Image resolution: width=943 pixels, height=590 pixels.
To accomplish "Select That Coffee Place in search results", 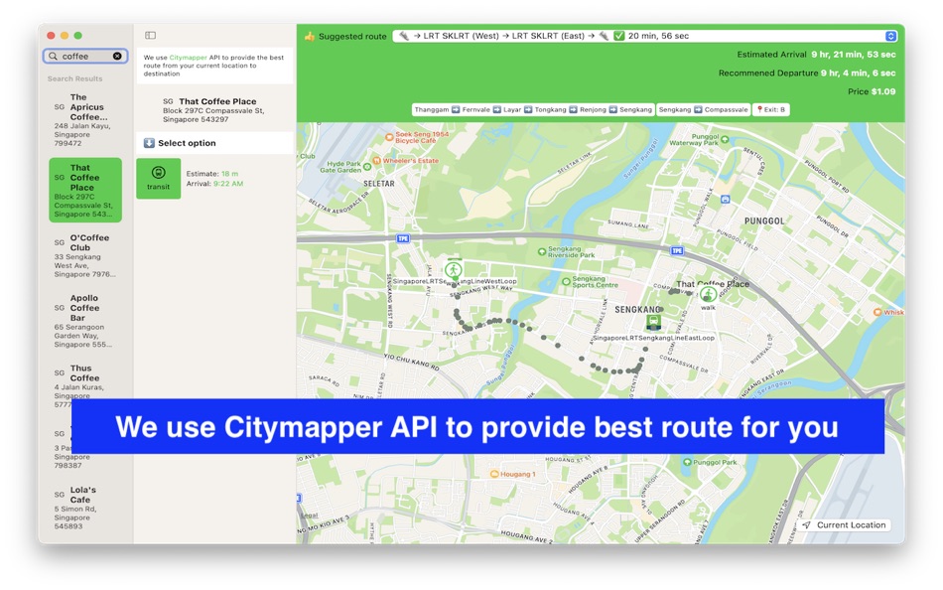I will (84, 191).
